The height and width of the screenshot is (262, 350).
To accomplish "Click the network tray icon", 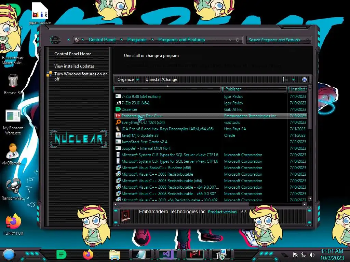I will [x=304, y=254].
